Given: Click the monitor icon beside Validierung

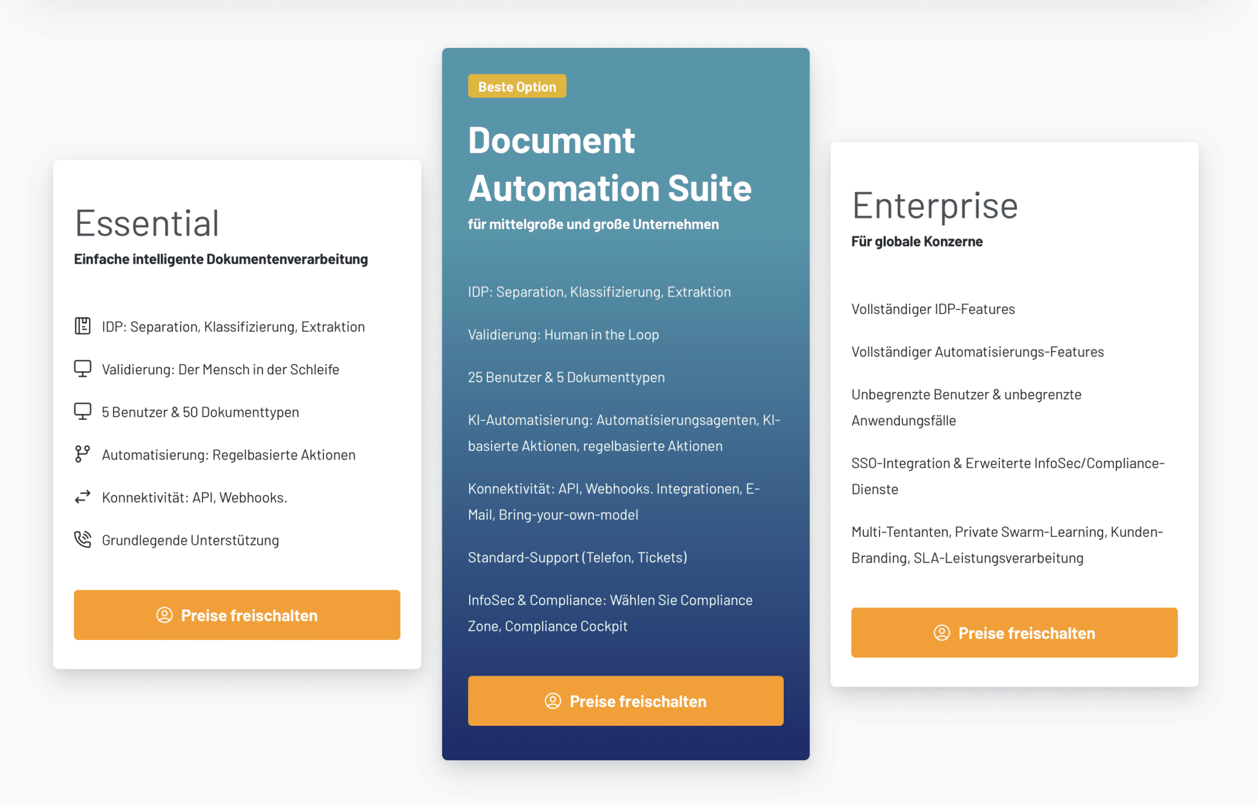Looking at the screenshot, I should 82,369.
